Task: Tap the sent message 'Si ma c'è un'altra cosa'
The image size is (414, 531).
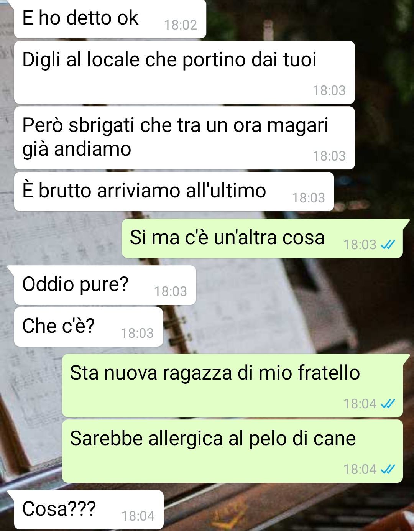Action: [262, 238]
